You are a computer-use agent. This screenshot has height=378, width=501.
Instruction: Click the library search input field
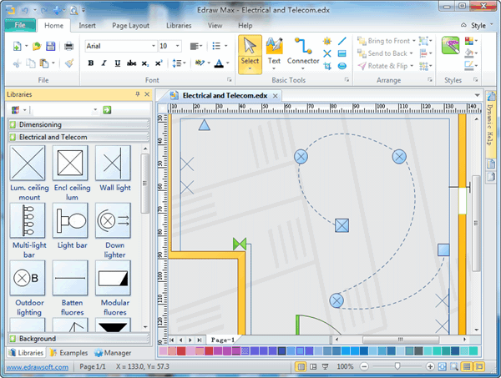[63, 109]
